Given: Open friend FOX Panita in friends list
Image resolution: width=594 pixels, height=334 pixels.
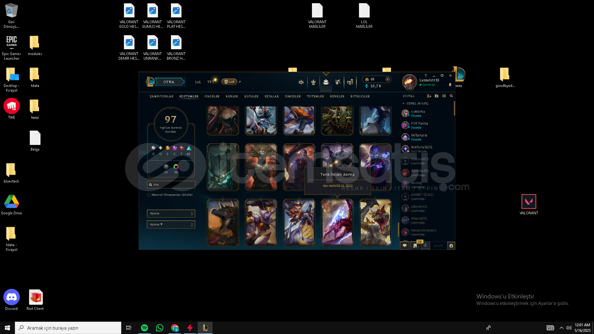Looking at the screenshot, I should click(x=427, y=125).
